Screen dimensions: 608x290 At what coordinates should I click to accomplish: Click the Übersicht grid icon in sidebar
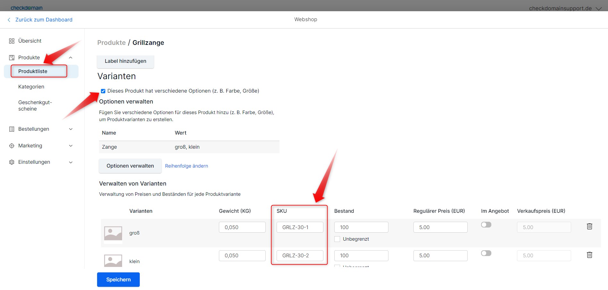coord(12,41)
